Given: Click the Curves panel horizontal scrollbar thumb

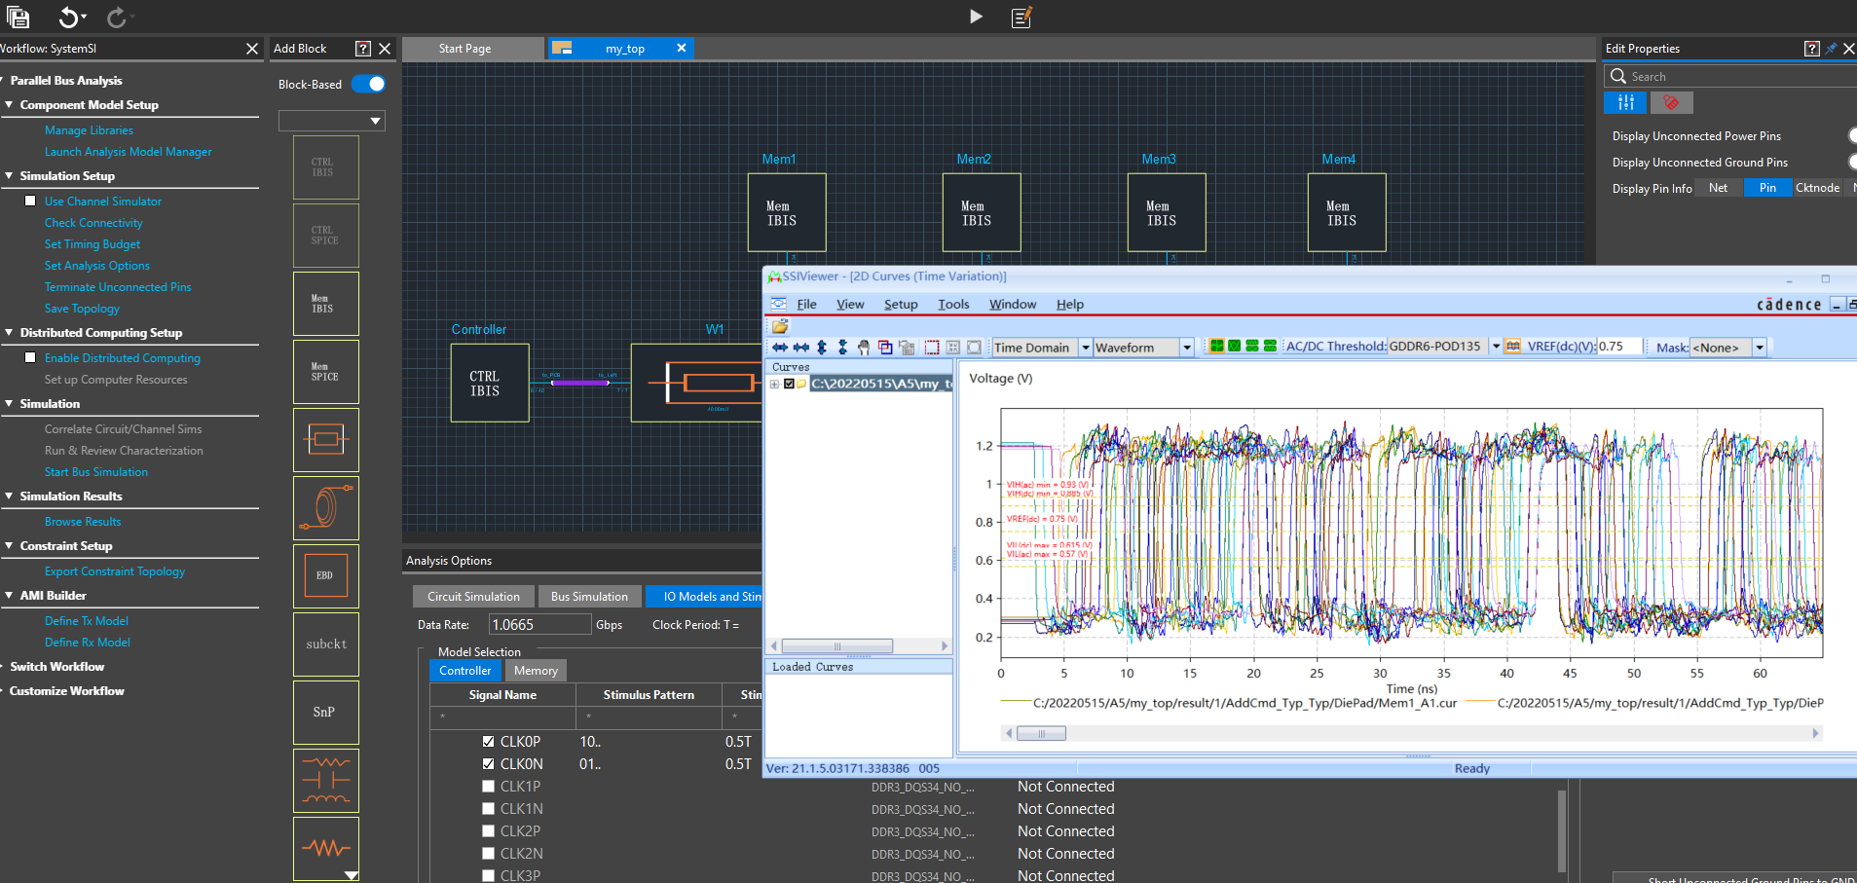Looking at the screenshot, I should point(837,646).
